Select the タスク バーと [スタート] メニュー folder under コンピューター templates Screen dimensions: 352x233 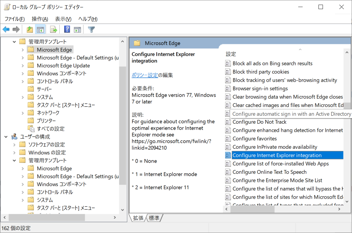pyautogui.click(x=66, y=105)
